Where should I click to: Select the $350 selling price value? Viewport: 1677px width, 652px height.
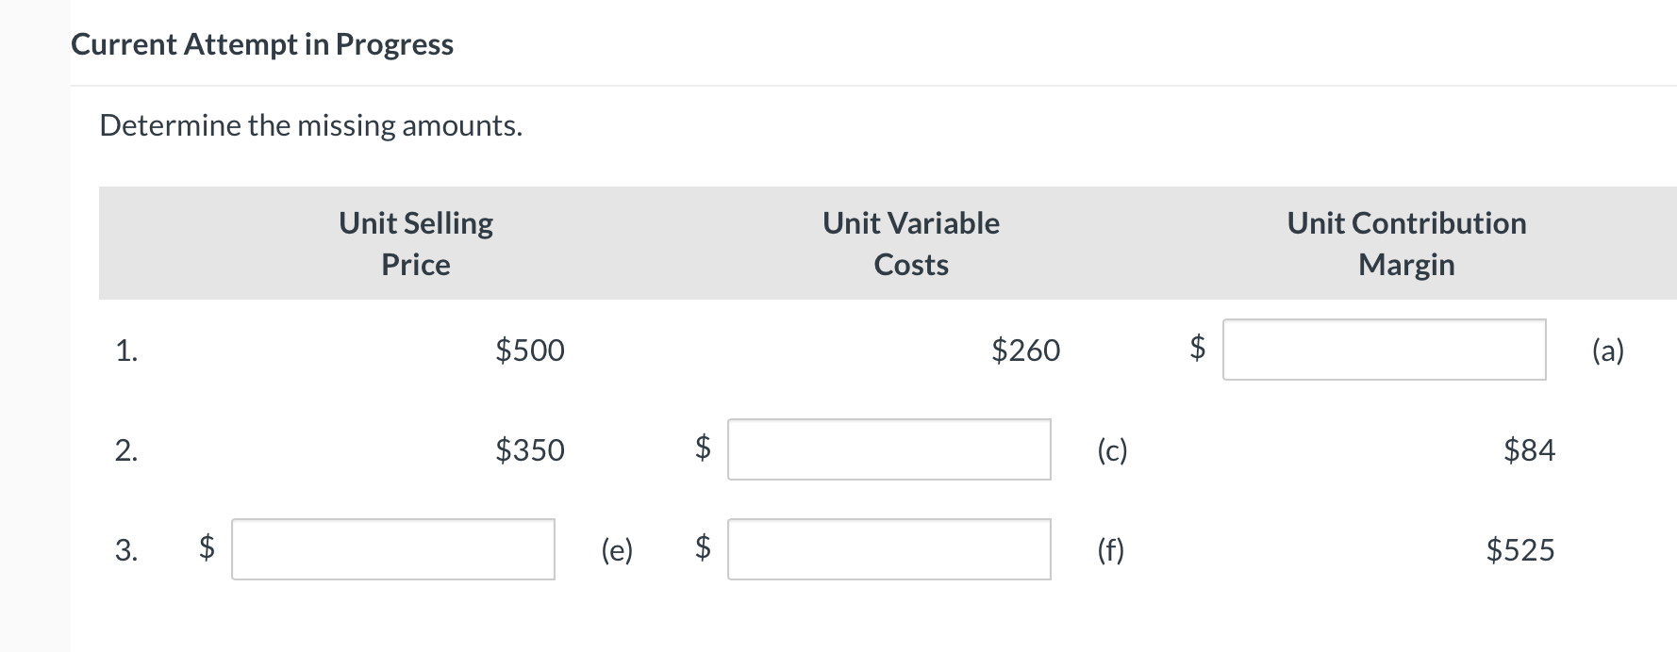(530, 450)
